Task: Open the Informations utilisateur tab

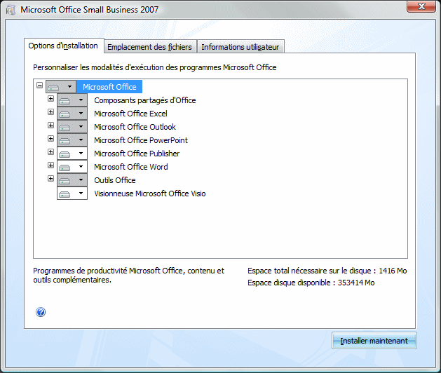Action: coord(240,47)
